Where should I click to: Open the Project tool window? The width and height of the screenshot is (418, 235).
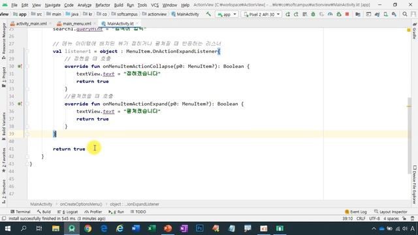[4, 77]
